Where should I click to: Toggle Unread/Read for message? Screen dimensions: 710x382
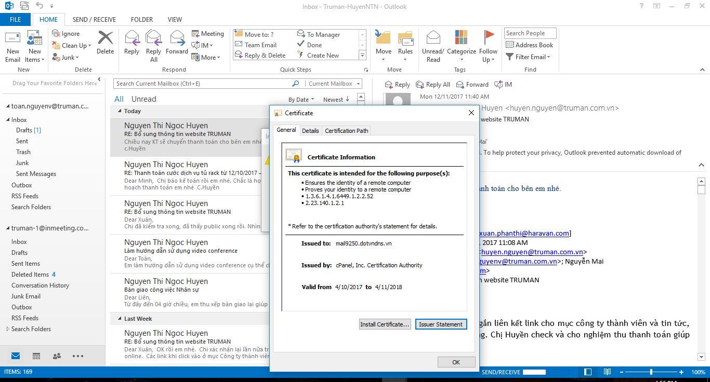[x=433, y=47]
